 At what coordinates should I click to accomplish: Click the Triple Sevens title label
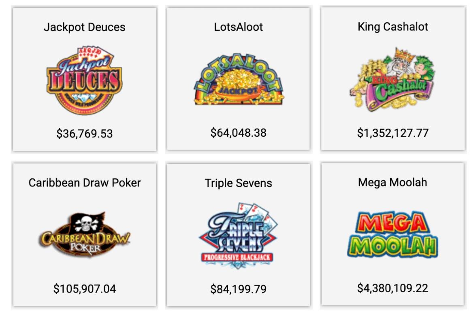click(x=238, y=183)
